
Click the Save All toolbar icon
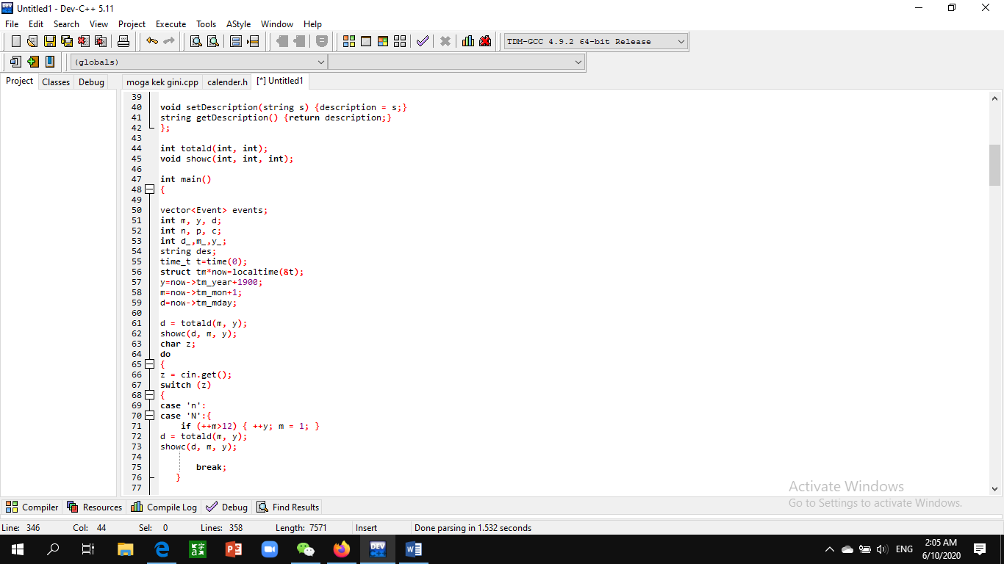point(66,41)
